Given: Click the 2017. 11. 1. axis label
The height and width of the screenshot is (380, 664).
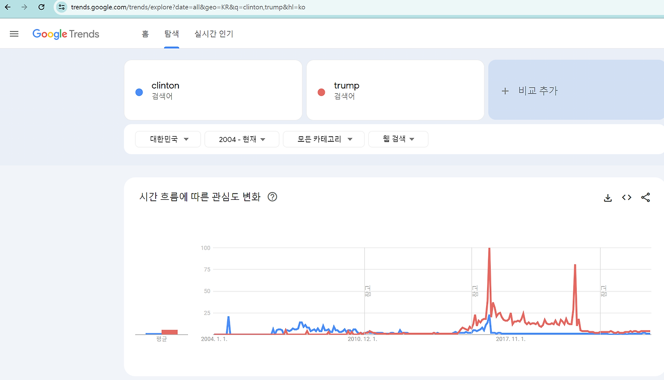Looking at the screenshot, I should [x=511, y=339].
